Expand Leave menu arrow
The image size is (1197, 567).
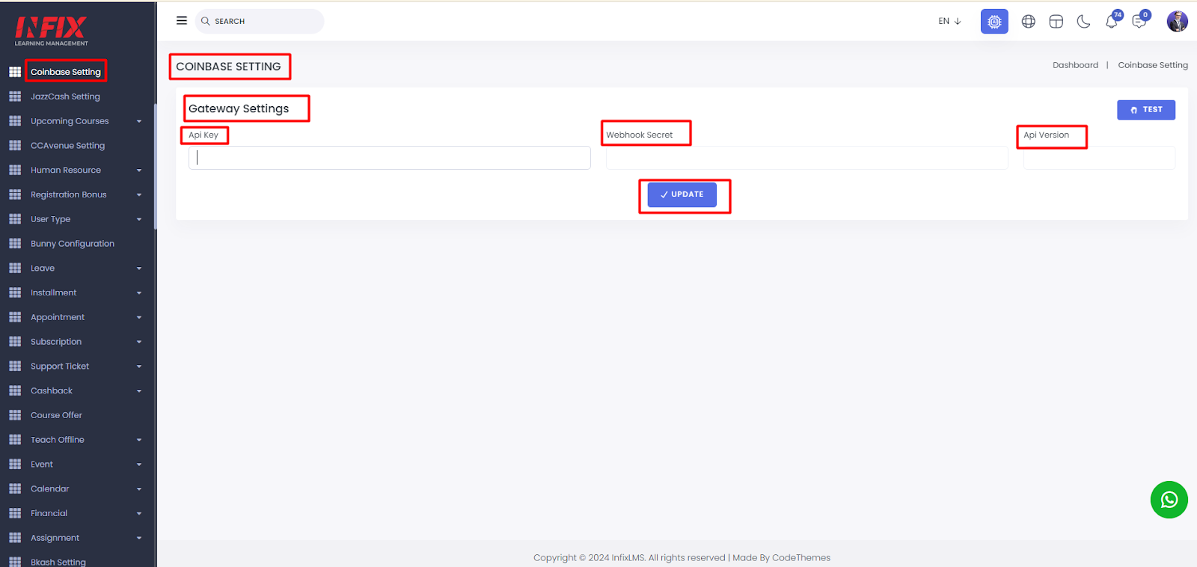(x=139, y=269)
